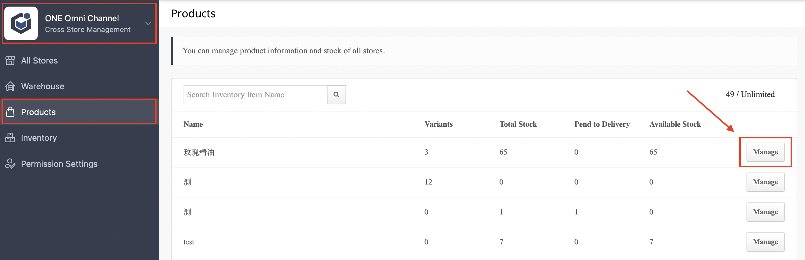Click Manage for the test product
This screenshot has height=260, width=805.
click(765, 242)
